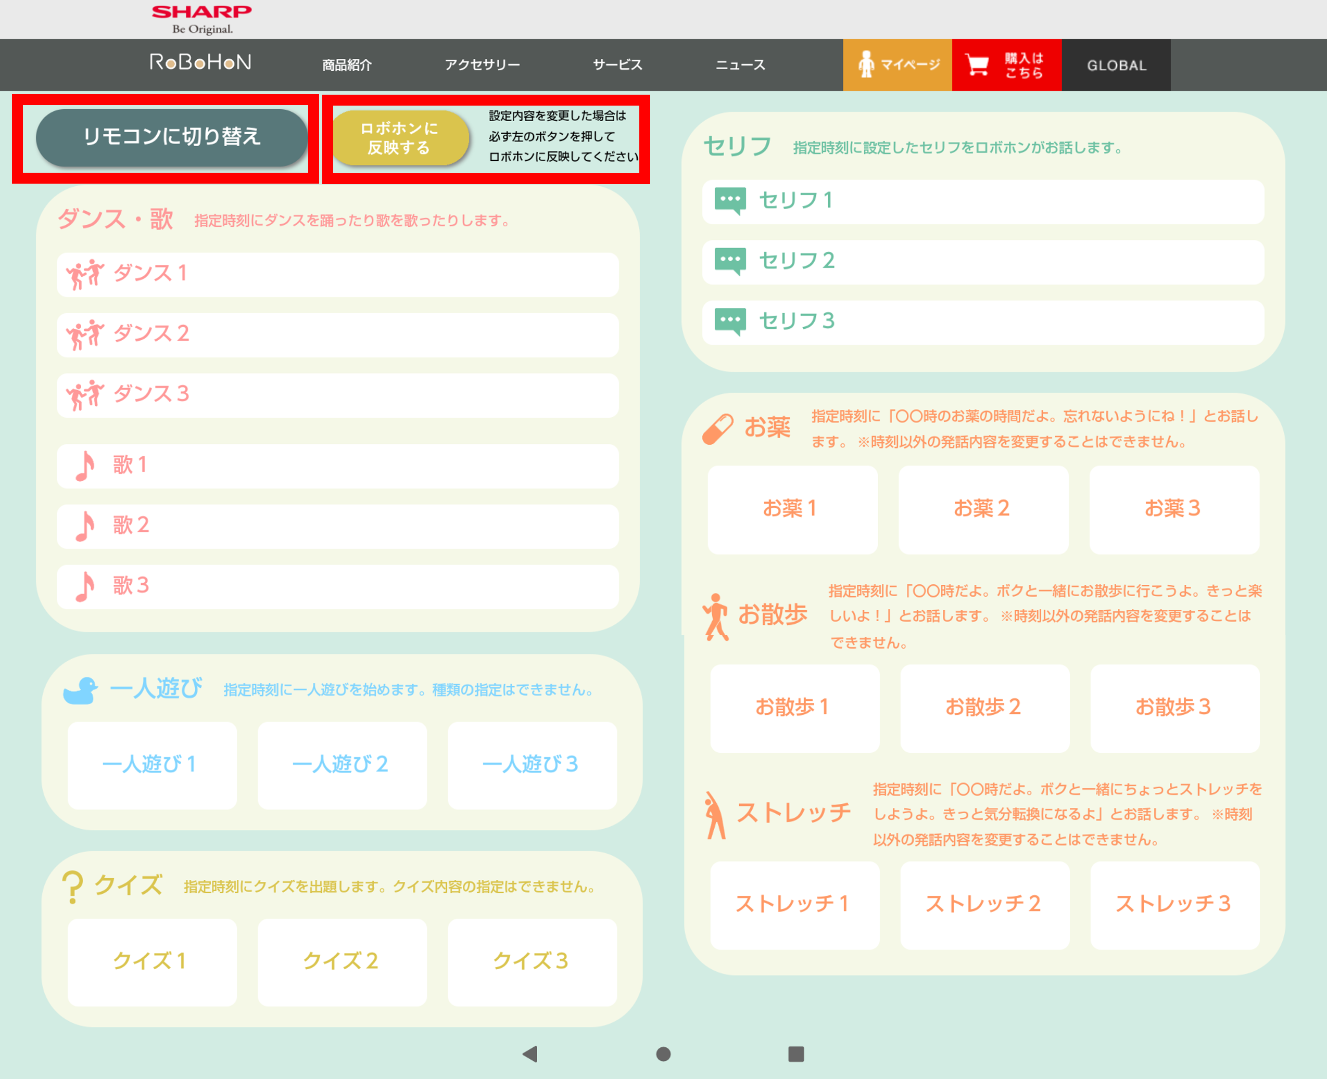Open the ダンス１ schedule row
The image size is (1327, 1079).
pyautogui.click(x=338, y=274)
